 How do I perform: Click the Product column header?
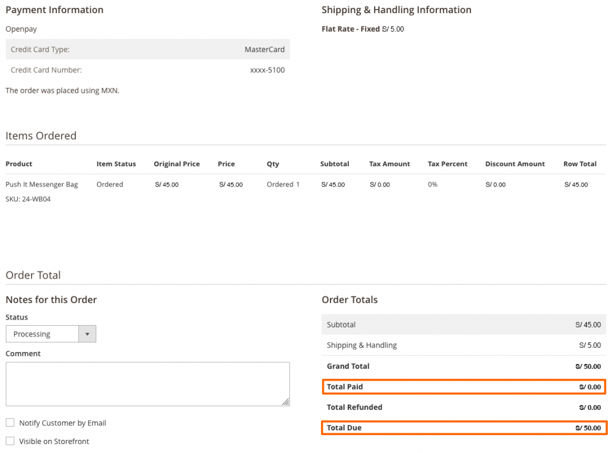[19, 164]
